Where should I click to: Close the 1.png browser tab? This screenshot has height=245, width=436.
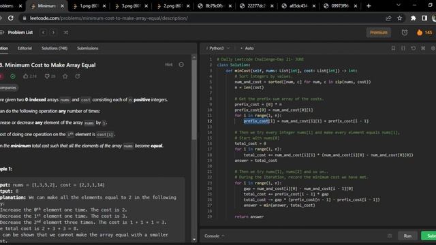pos(104,6)
